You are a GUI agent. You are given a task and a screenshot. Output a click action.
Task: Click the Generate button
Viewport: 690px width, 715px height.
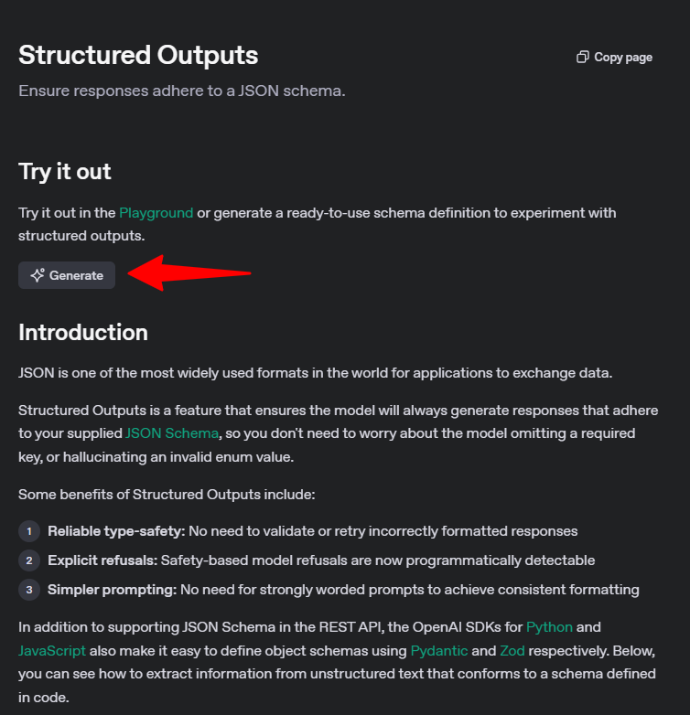pos(67,275)
